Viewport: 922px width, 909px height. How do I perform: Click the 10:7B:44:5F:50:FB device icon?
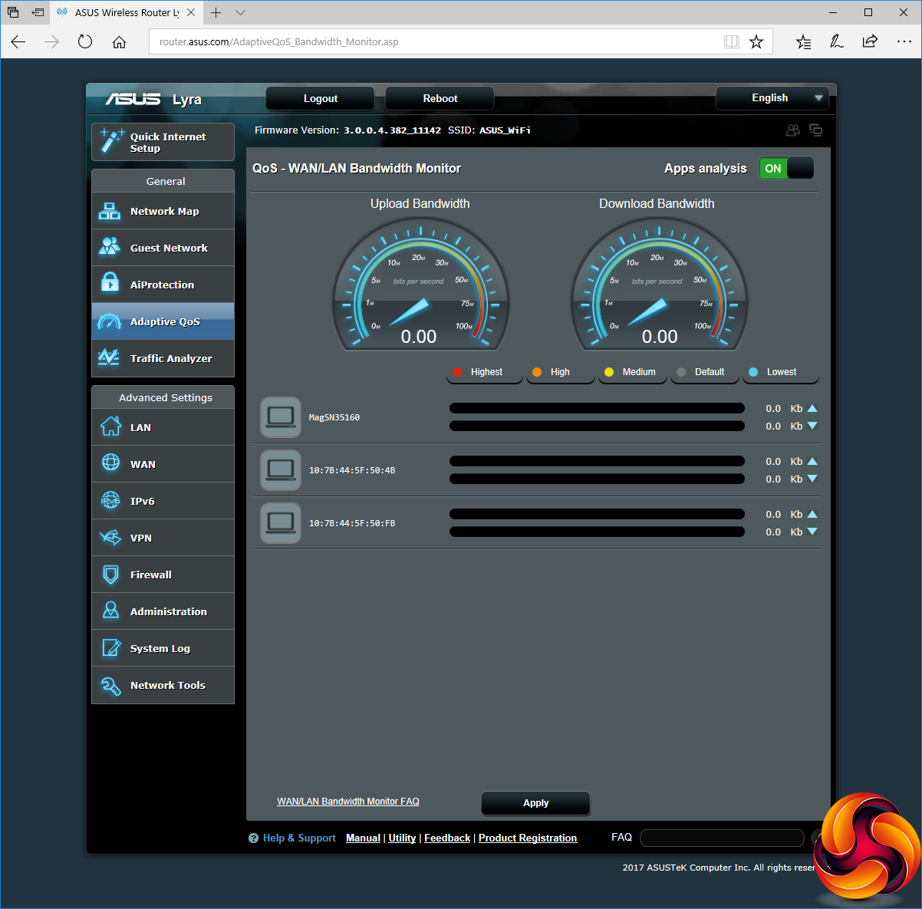[281, 523]
